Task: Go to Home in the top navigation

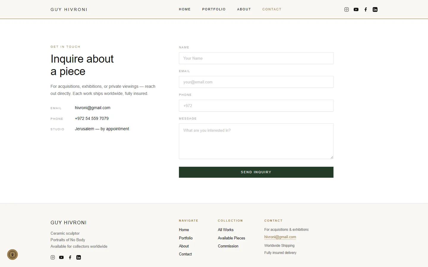Action: click(185, 9)
